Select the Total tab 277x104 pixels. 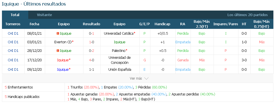(x=15, y=15)
